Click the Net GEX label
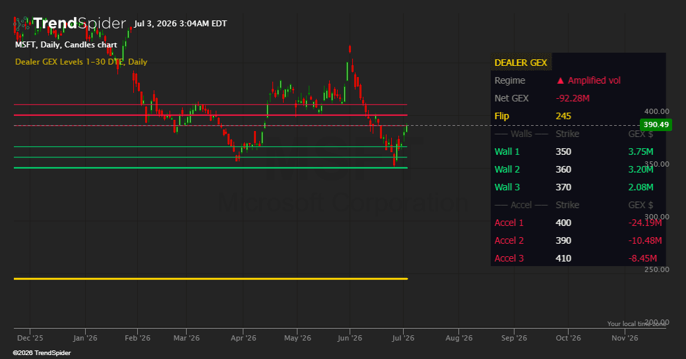Screen dimensions: 686x359 pos(511,98)
